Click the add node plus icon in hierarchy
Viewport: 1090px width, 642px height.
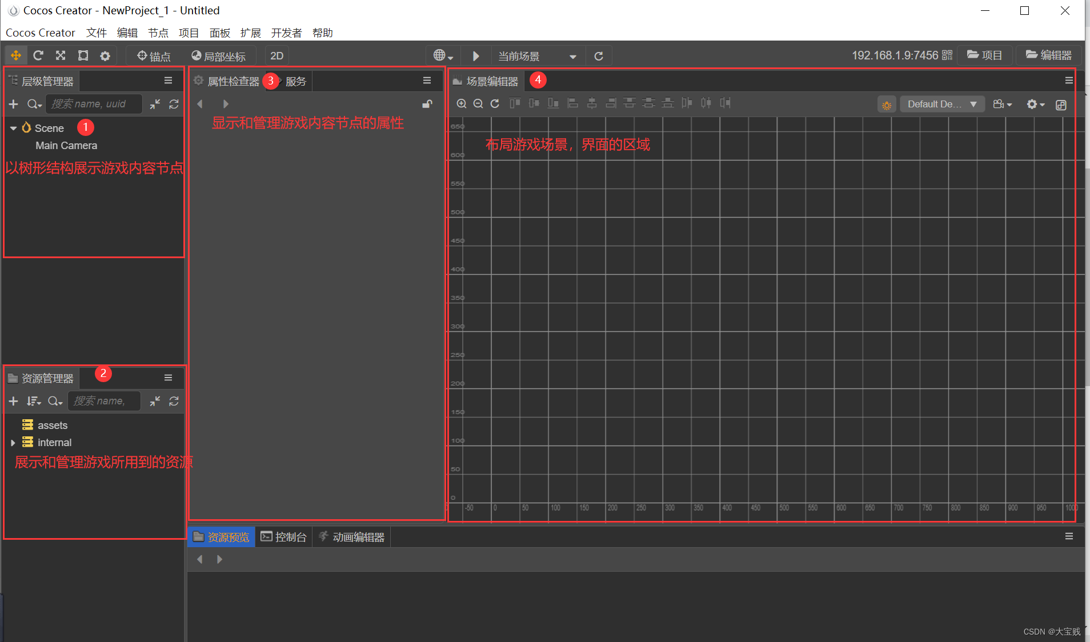pos(14,104)
